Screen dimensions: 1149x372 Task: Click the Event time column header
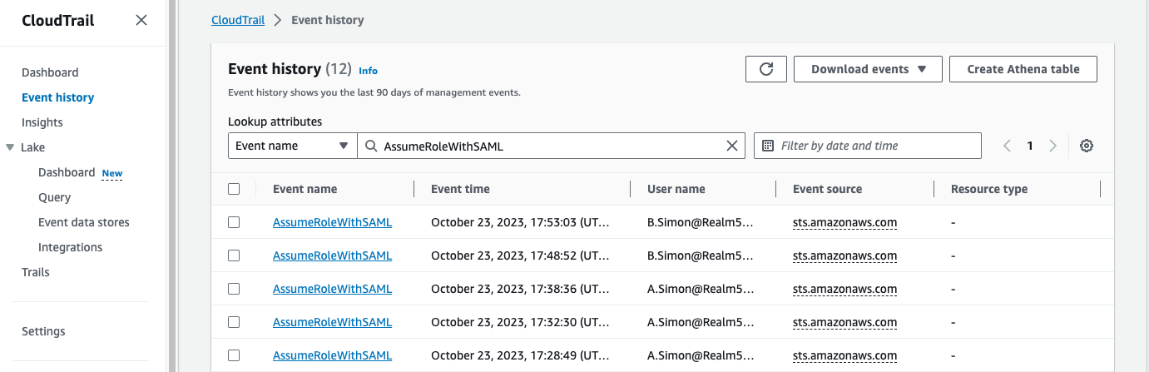[460, 189]
